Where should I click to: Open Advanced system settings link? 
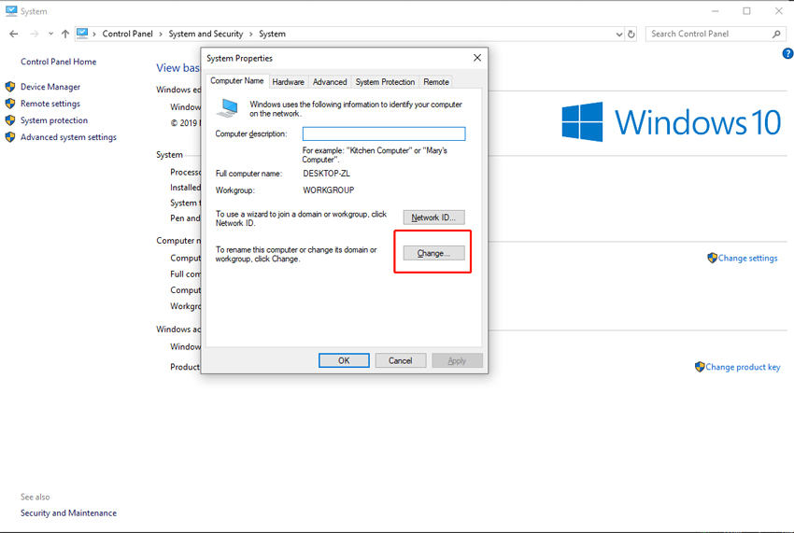(68, 136)
